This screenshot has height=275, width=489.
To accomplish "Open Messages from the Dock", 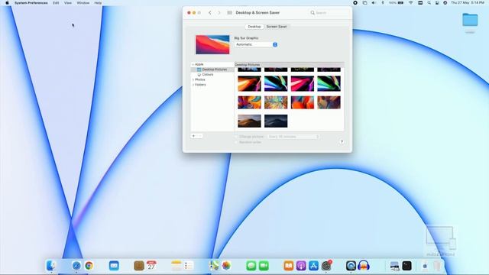I will [251, 266].
